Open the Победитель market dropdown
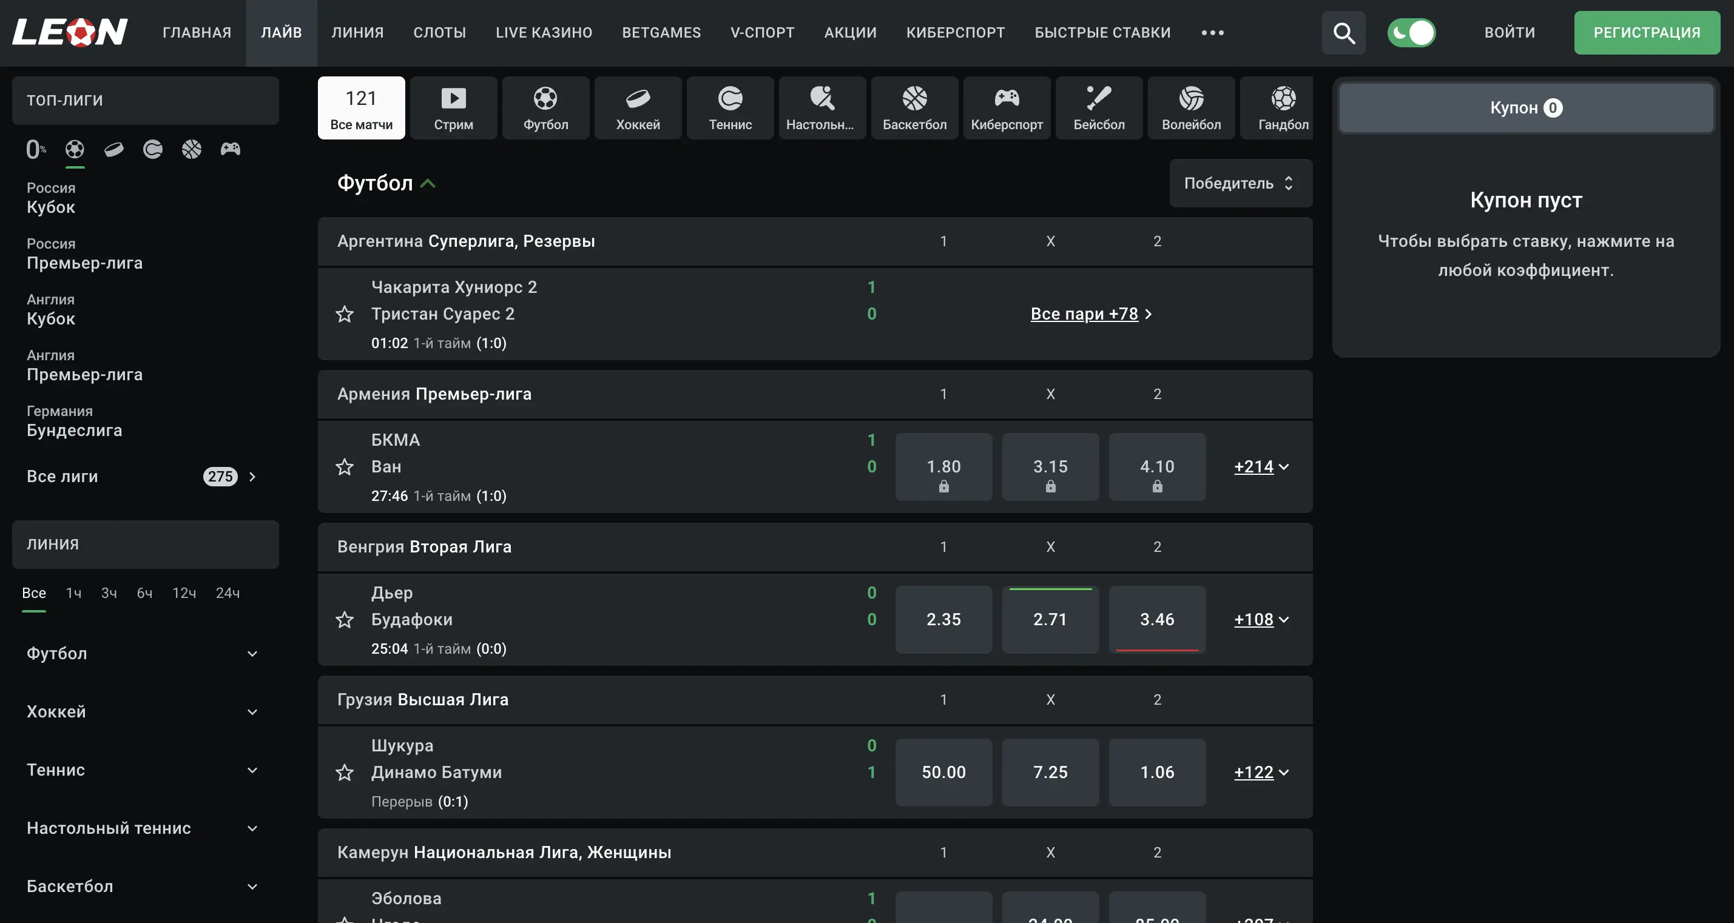1734x923 pixels. point(1240,183)
